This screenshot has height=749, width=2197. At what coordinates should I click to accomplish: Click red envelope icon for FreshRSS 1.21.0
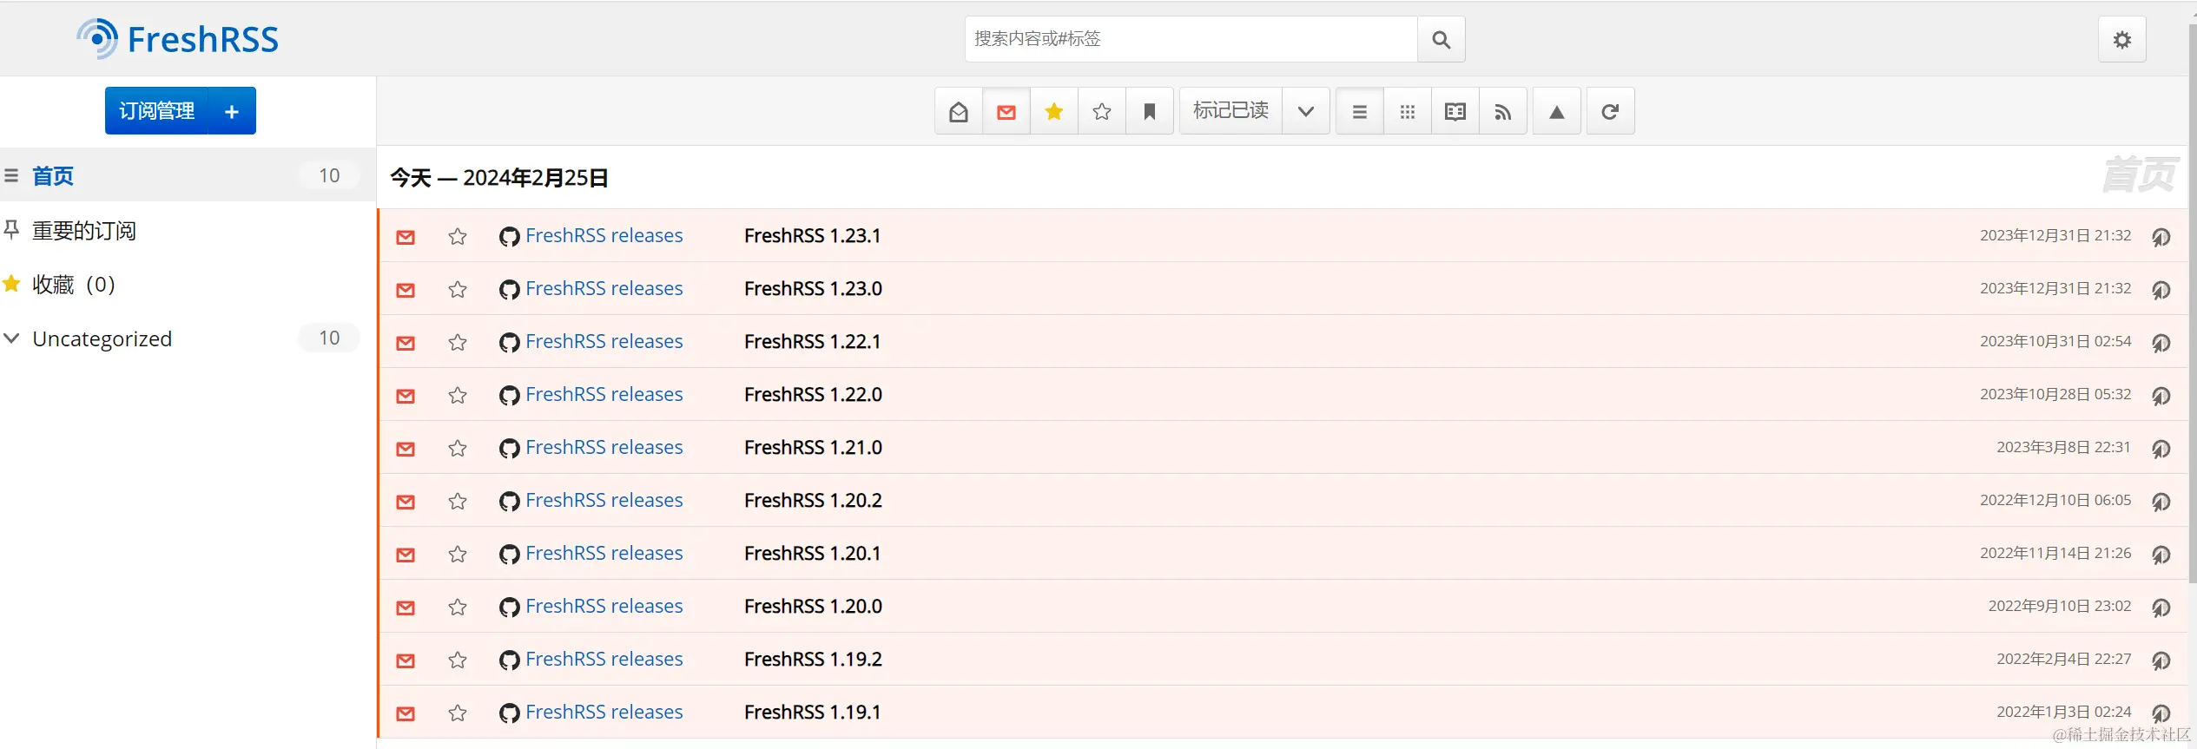(x=406, y=448)
